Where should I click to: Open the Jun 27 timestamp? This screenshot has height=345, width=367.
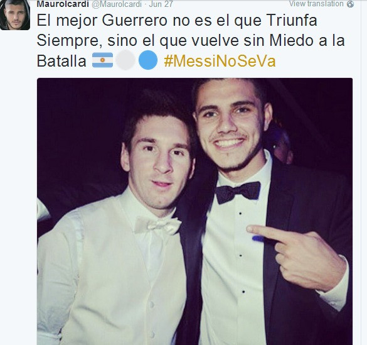(161, 4)
